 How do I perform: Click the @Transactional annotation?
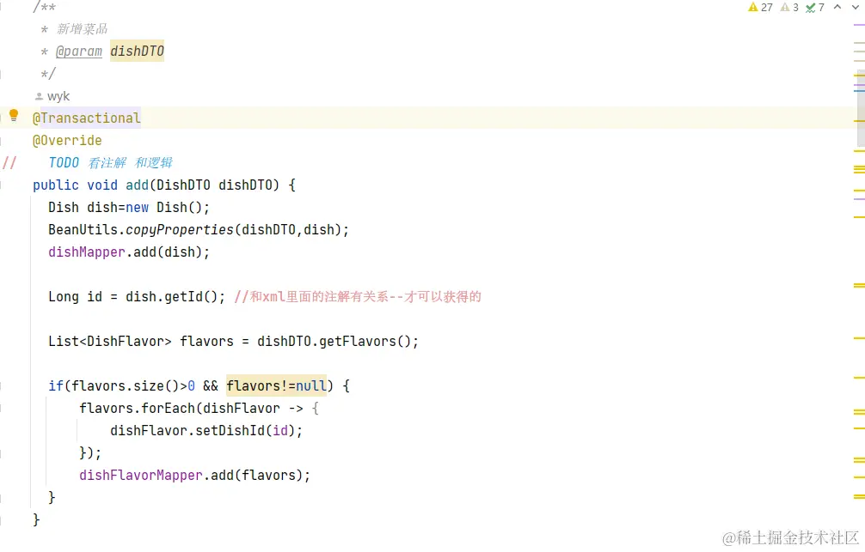pyautogui.click(x=87, y=118)
